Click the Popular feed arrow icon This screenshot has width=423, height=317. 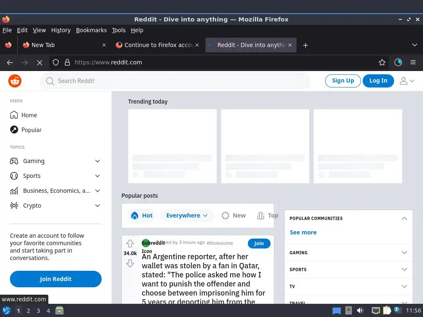point(14,130)
